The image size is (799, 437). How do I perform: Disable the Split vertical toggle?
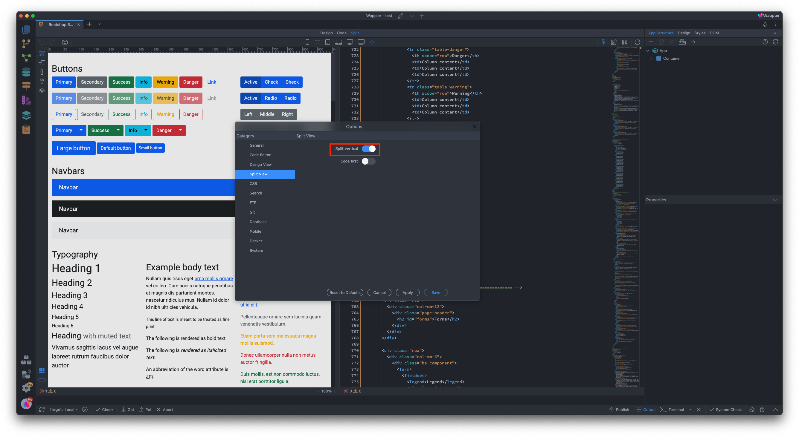click(369, 149)
